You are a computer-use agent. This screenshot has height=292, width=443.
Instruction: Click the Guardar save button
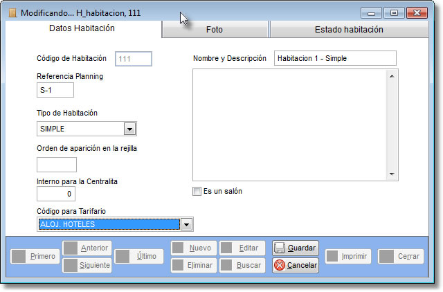click(x=296, y=248)
